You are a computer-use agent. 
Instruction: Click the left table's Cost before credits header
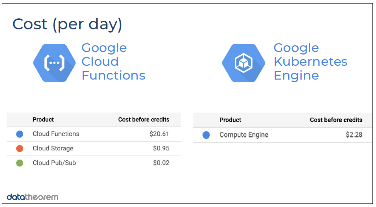point(144,120)
